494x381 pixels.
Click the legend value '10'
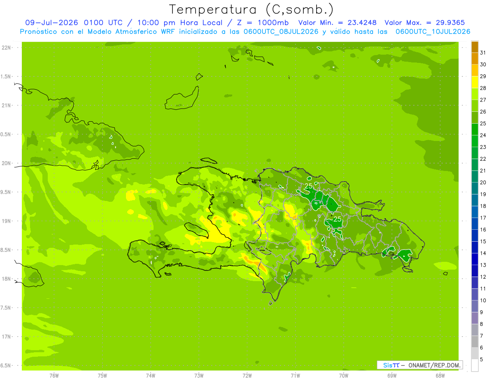(483, 300)
